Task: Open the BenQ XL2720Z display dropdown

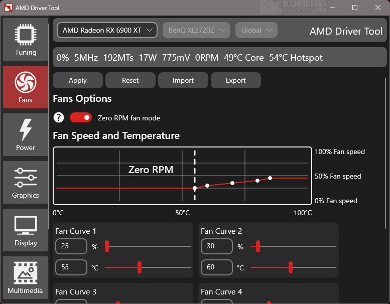Action: (x=196, y=30)
